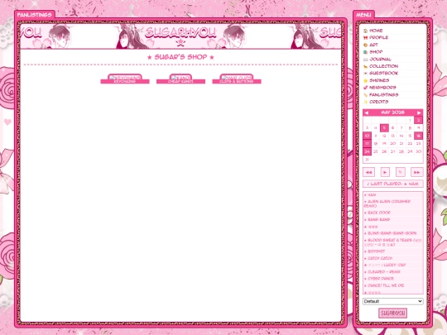Open the Guestbook menu link
447x335 pixels.
click(383, 74)
